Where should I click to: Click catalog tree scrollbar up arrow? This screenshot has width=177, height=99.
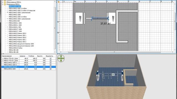55,1
